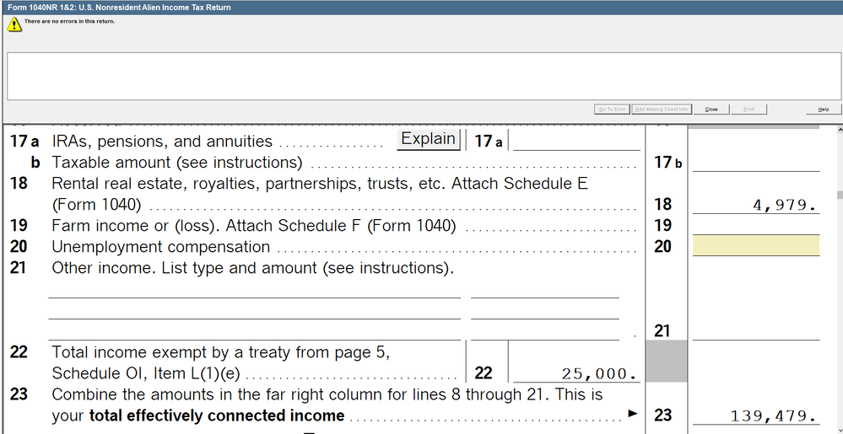
Task: Click the line 19 farm income field
Action: 755,225
